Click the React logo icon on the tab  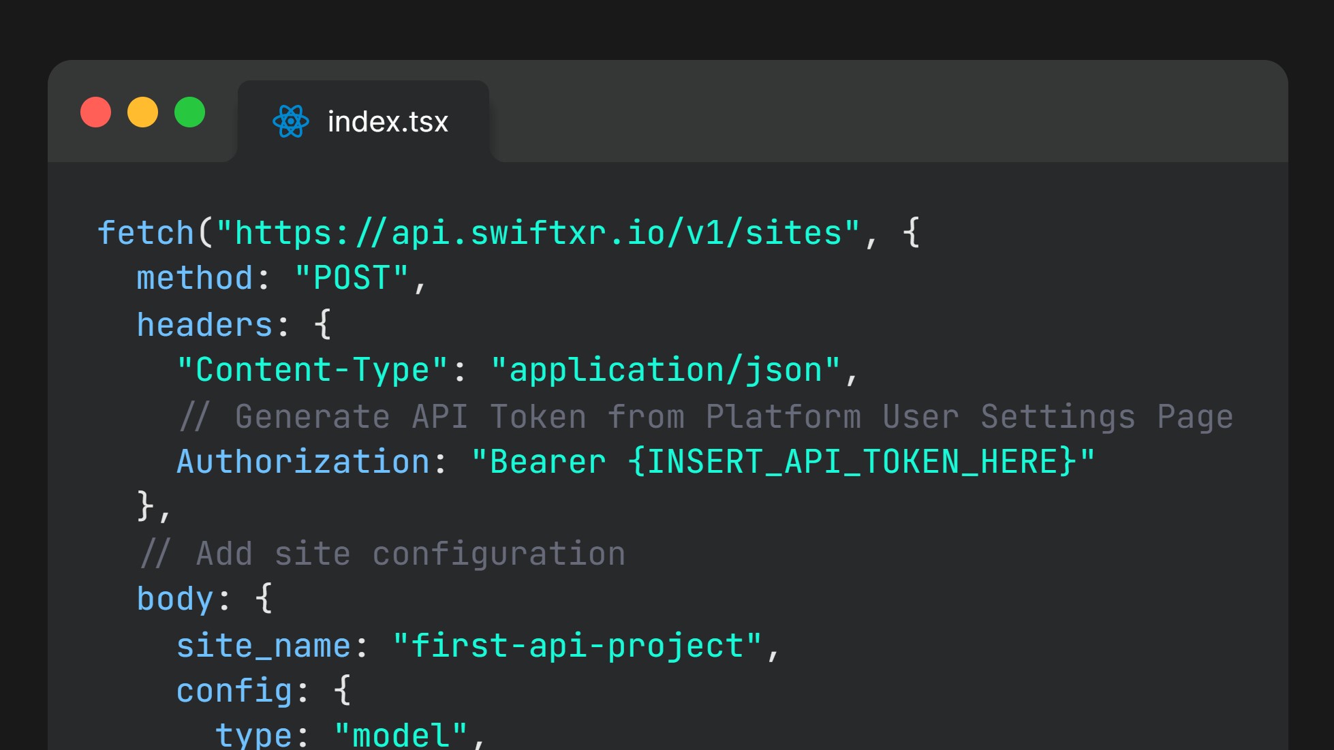(x=289, y=122)
